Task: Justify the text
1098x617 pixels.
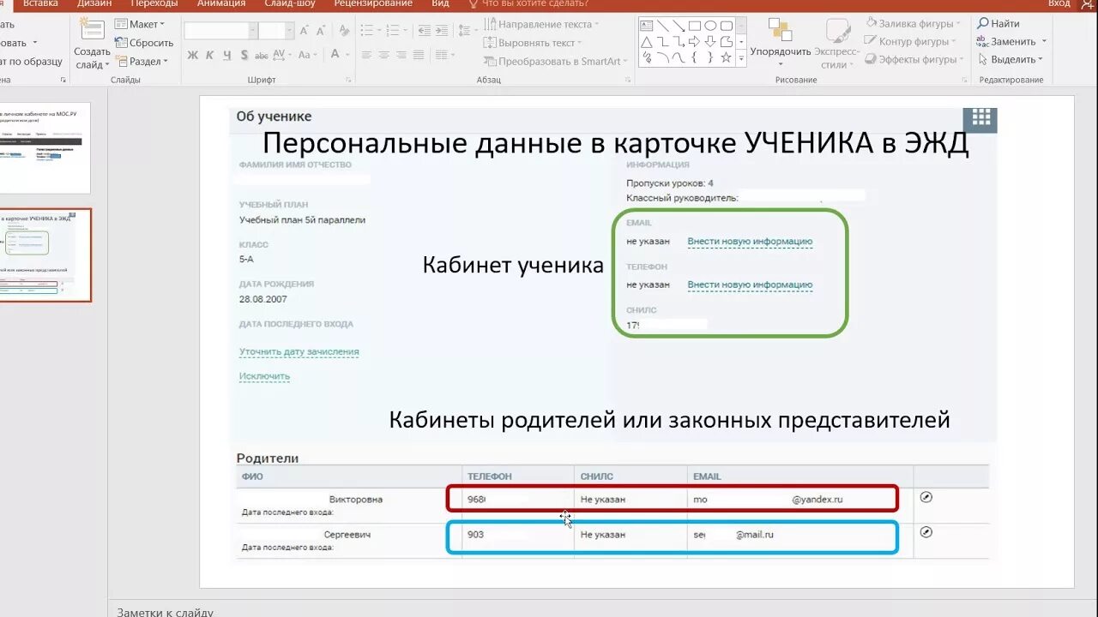Action: click(419, 55)
